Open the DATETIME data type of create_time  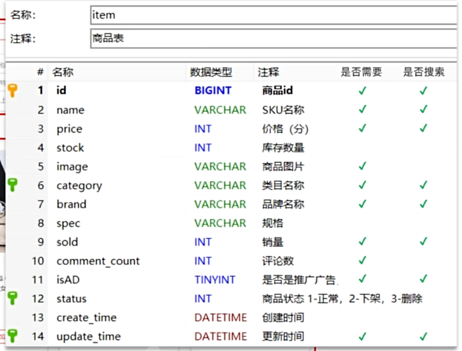220,317
